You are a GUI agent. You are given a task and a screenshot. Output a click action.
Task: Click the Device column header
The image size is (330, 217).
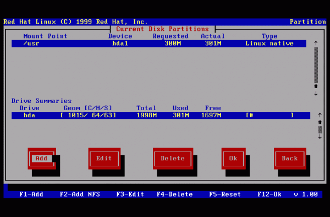pyautogui.click(x=120, y=36)
